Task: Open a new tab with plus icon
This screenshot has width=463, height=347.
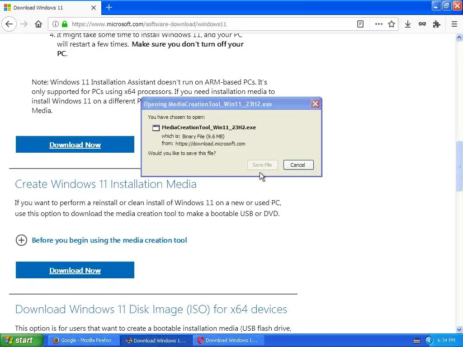Action: [x=109, y=7]
